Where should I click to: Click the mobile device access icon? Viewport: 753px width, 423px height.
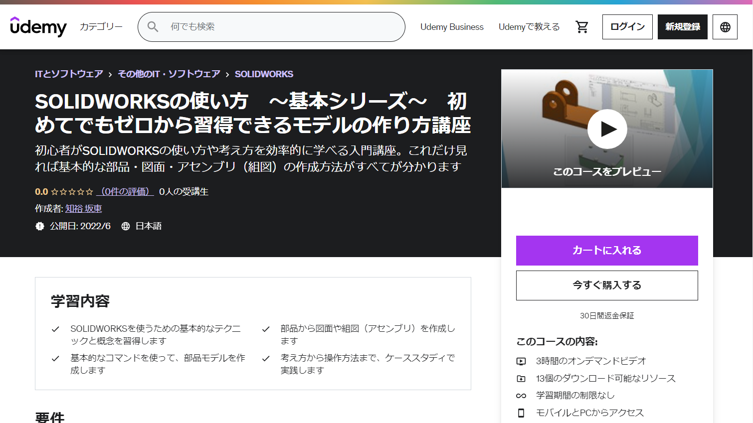pos(521,412)
